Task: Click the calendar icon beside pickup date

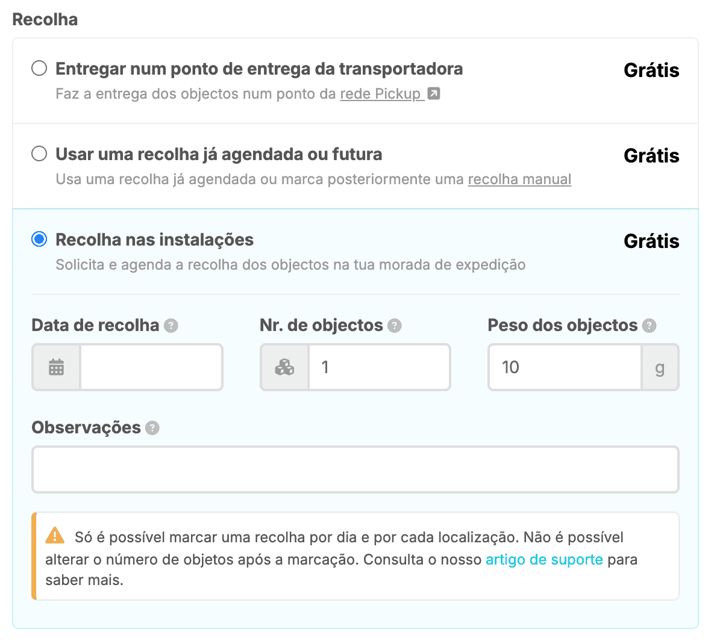Action: 56,367
